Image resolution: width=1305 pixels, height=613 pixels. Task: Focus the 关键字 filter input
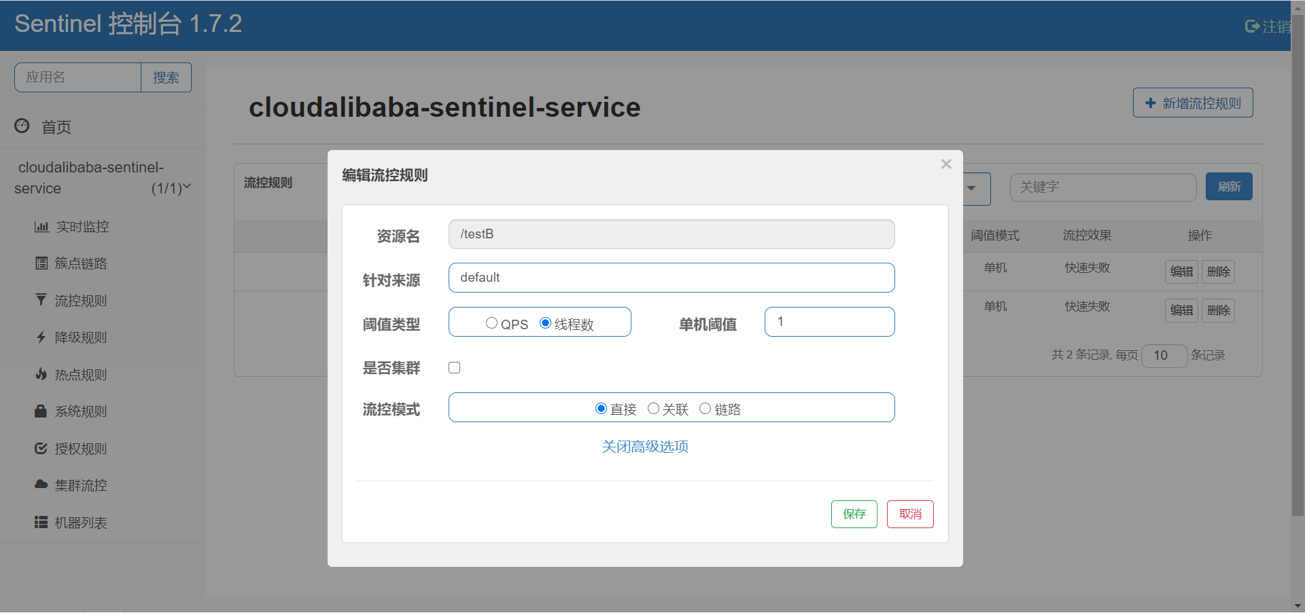[1103, 187]
